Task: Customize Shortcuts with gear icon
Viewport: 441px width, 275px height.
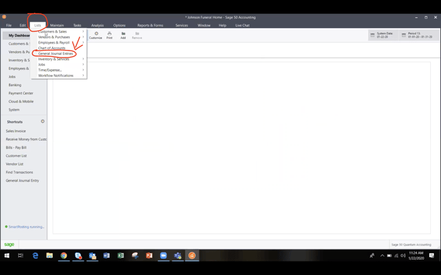Action: [43, 122]
